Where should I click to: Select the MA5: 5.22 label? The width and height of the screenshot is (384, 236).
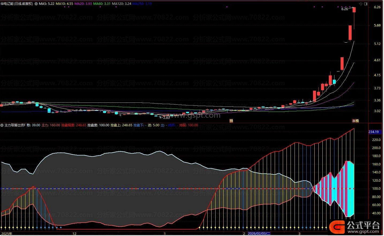coord(47,4)
